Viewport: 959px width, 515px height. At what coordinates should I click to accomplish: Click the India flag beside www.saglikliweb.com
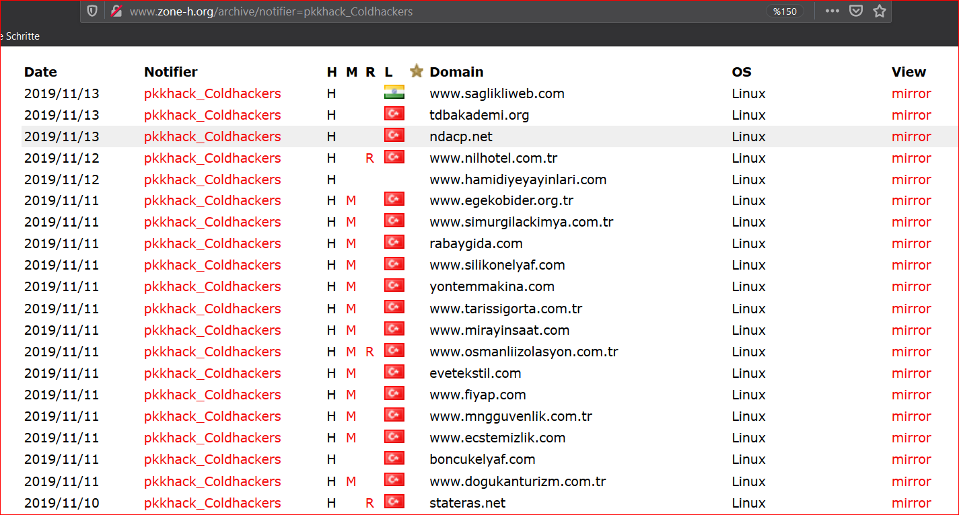coord(394,93)
